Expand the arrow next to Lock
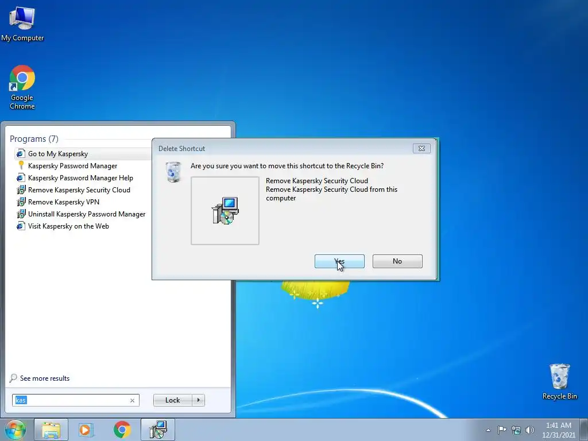The width and height of the screenshot is (588, 441). [x=198, y=400]
